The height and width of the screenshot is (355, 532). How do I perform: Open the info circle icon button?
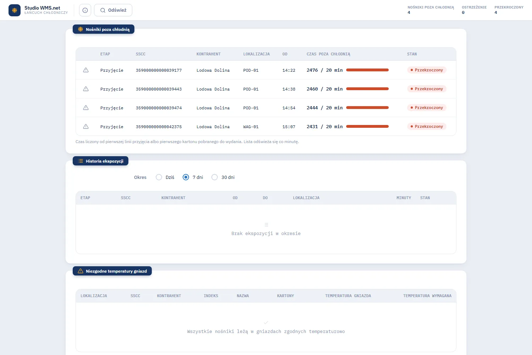85,10
